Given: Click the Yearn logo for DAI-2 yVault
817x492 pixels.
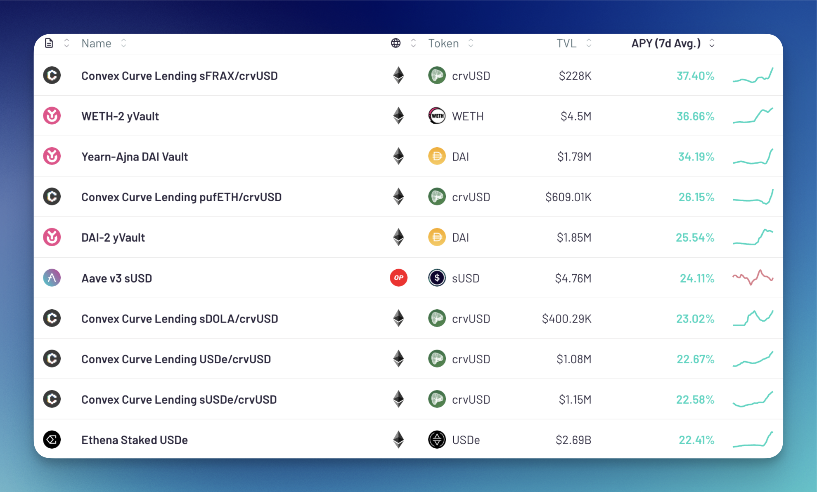Looking at the screenshot, I should coord(52,237).
